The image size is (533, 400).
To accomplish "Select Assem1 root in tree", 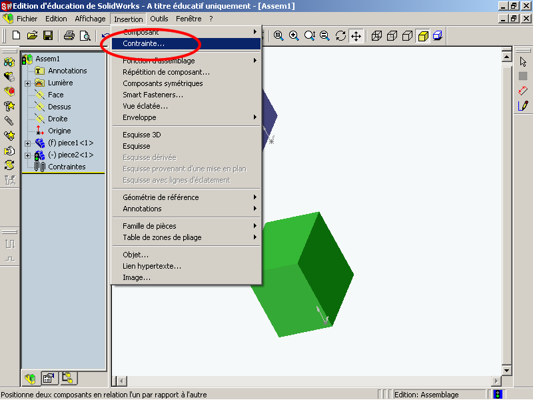I will [x=47, y=59].
